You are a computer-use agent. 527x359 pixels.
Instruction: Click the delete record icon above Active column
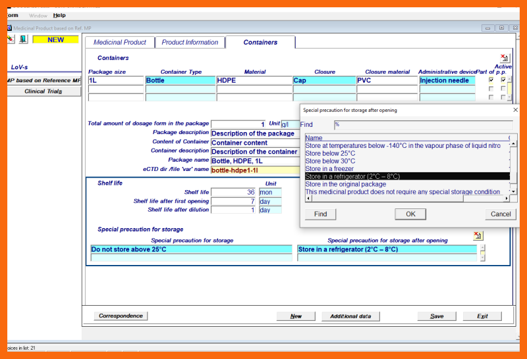(505, 58)
